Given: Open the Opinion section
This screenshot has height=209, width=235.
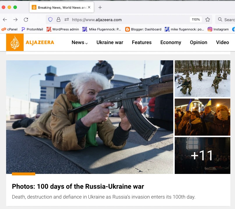Looking at the screenshot, I should point(199,42).
